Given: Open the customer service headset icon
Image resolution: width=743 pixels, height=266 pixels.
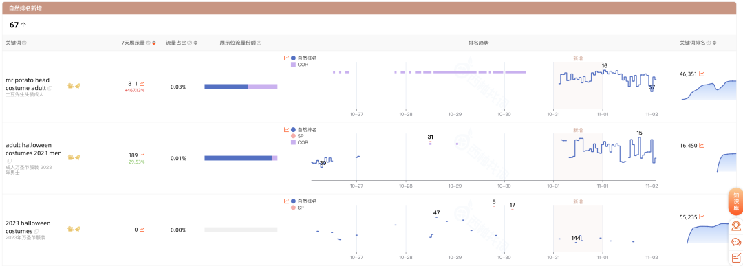Looking at the screenshot, I should 736,225.
